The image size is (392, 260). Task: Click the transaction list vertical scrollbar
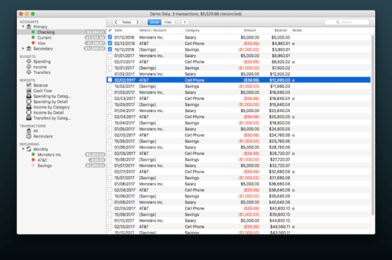(373, 125)
